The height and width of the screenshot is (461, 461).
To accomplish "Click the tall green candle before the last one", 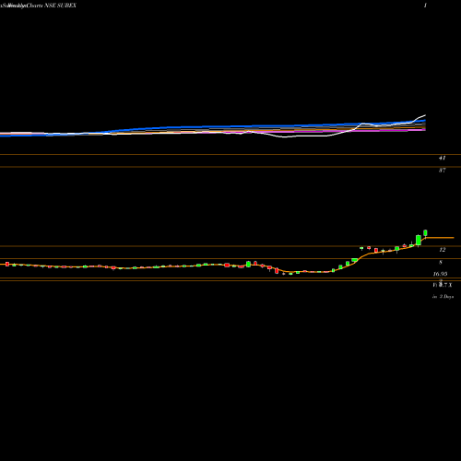I will pyautogui.click(x=419, y=240).
